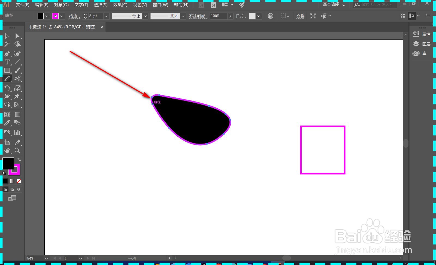Reset to default fill and stroke
Viewport: 436px width, 265px height.
4,173
